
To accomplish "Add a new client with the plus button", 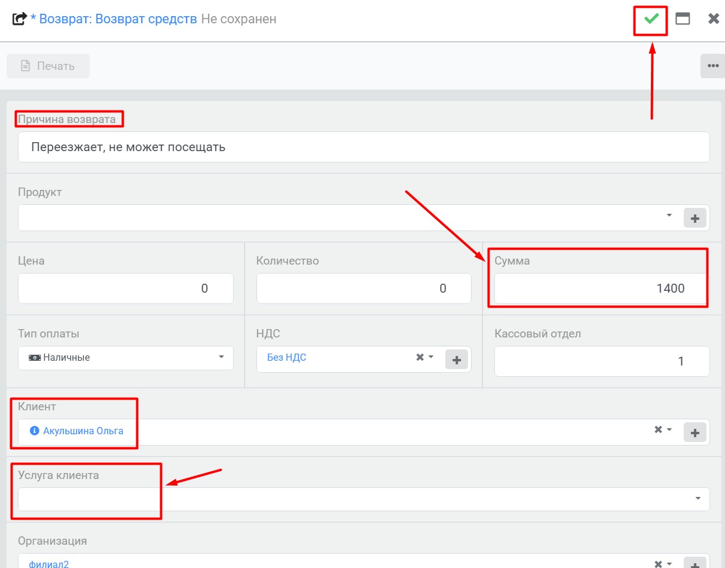I will (x=695, y=433).
